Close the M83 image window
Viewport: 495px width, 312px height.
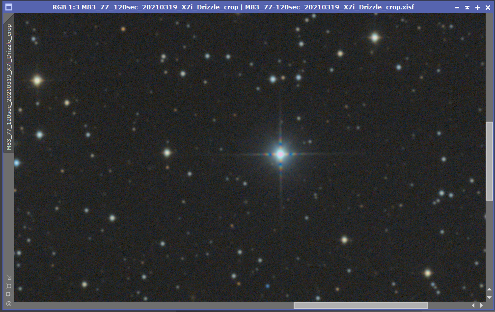(488, 7)
